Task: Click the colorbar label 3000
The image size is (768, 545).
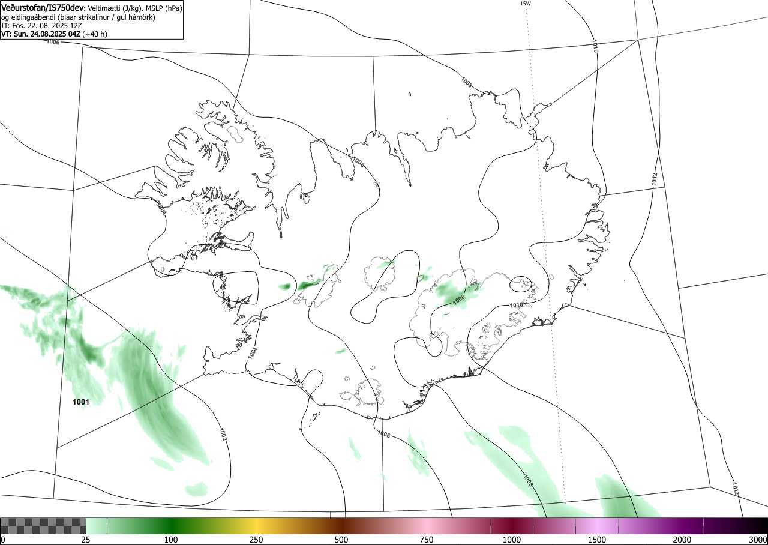Action: (758, 540)
